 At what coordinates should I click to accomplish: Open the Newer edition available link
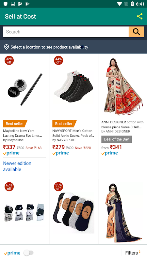click(17, 166)
